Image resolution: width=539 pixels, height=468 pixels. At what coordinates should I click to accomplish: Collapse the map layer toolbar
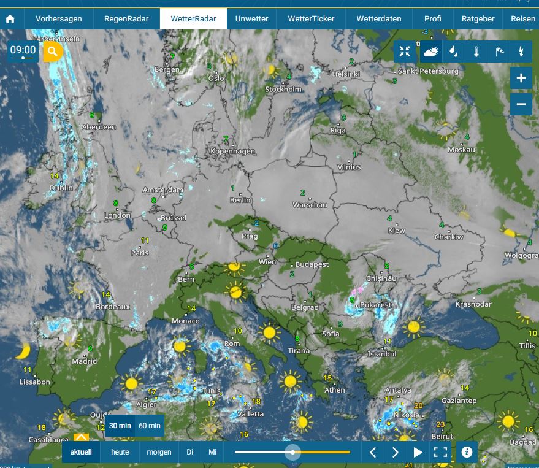click(405, 52)
